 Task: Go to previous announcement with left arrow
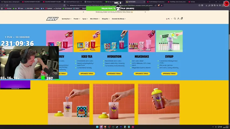coord(84,12)
